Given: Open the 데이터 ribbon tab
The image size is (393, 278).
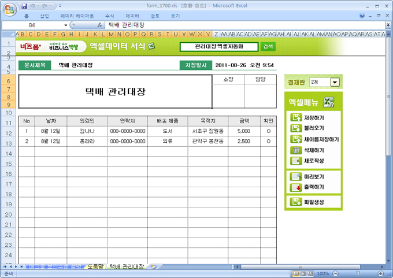Looking at the screenshot, I should 132,16.
